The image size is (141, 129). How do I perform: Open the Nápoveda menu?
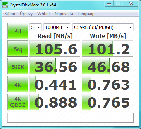coord(64,14)
